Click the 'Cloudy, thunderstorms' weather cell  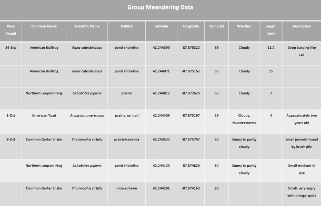[x=244, y=119]
